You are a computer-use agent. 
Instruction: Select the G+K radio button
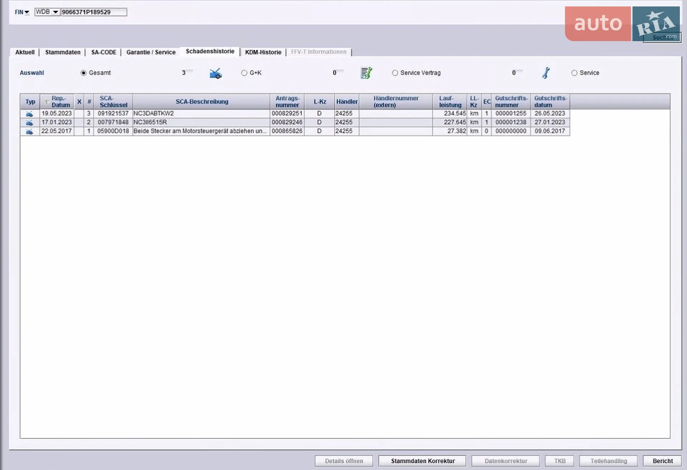(244, 73)
